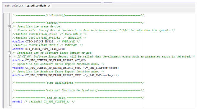Click the [inclusions] section comment line

(x=78, y=15)
